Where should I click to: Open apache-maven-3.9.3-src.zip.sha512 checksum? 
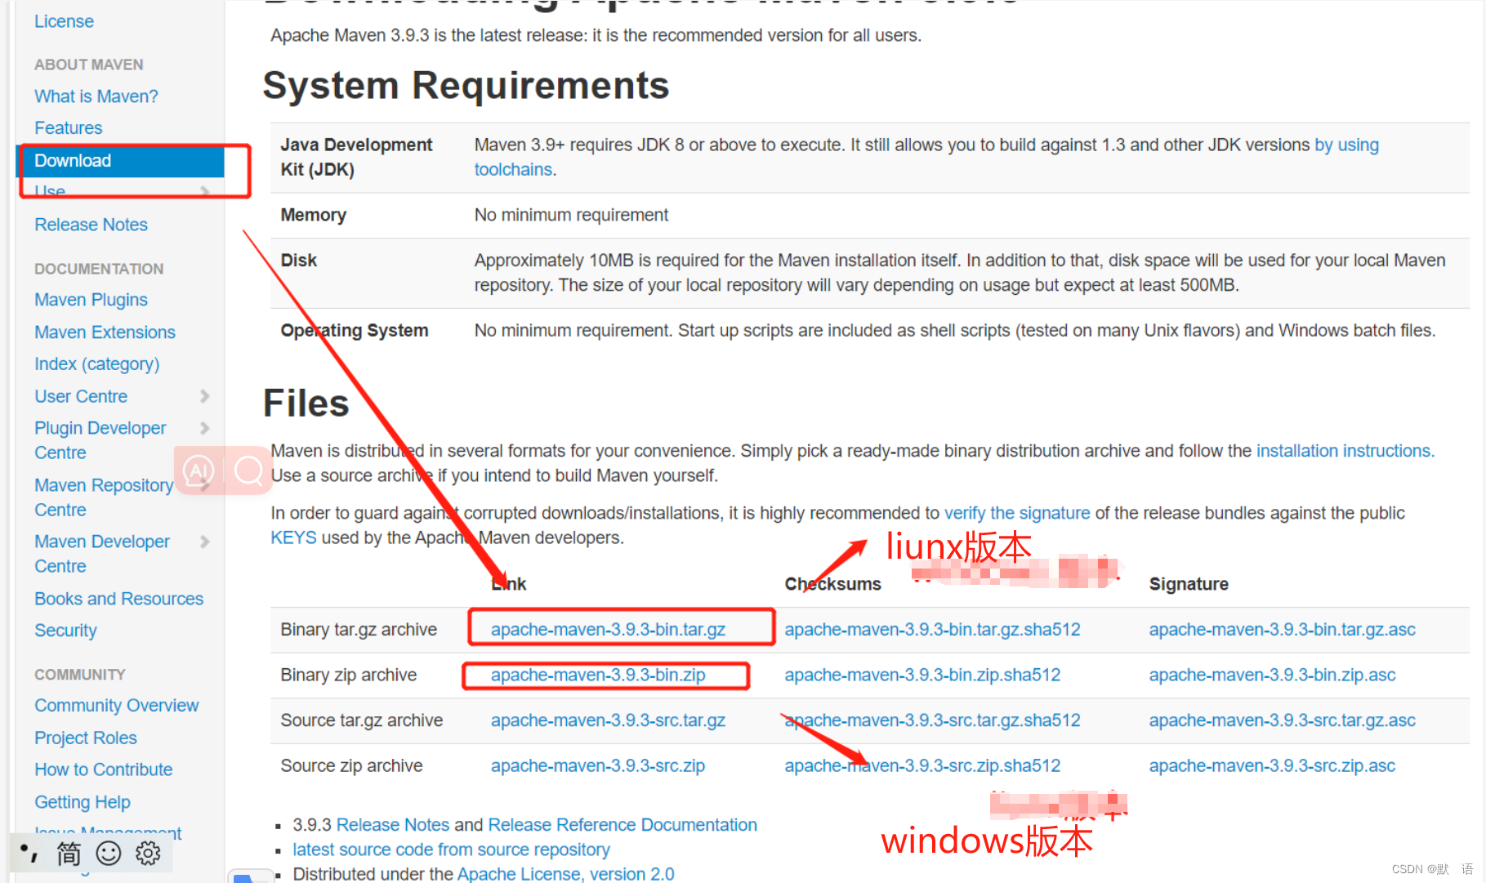pos(922,765)
